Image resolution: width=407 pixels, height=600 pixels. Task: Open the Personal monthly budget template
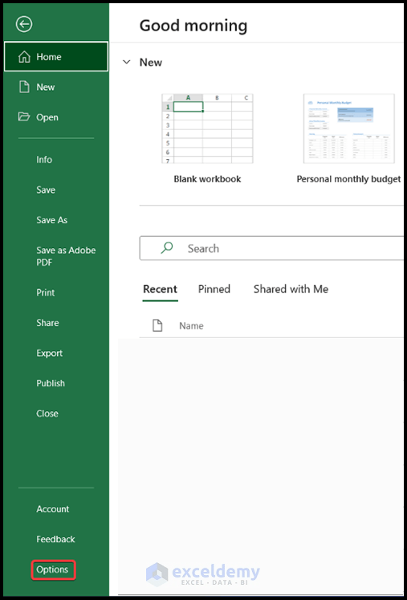click(x=349, y=129)
